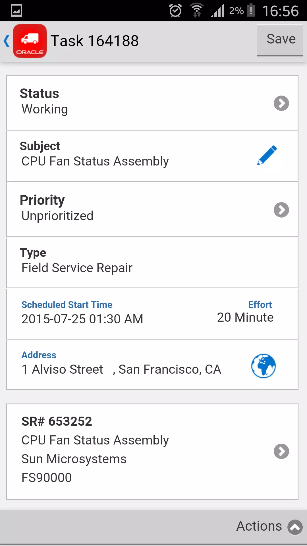Tap the Effort 20 Minute field
The height and width of the screenshot is (546, 307).
245,312
